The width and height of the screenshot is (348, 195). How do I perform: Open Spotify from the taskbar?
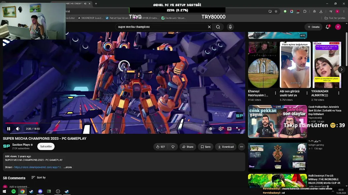pos(13,191)
